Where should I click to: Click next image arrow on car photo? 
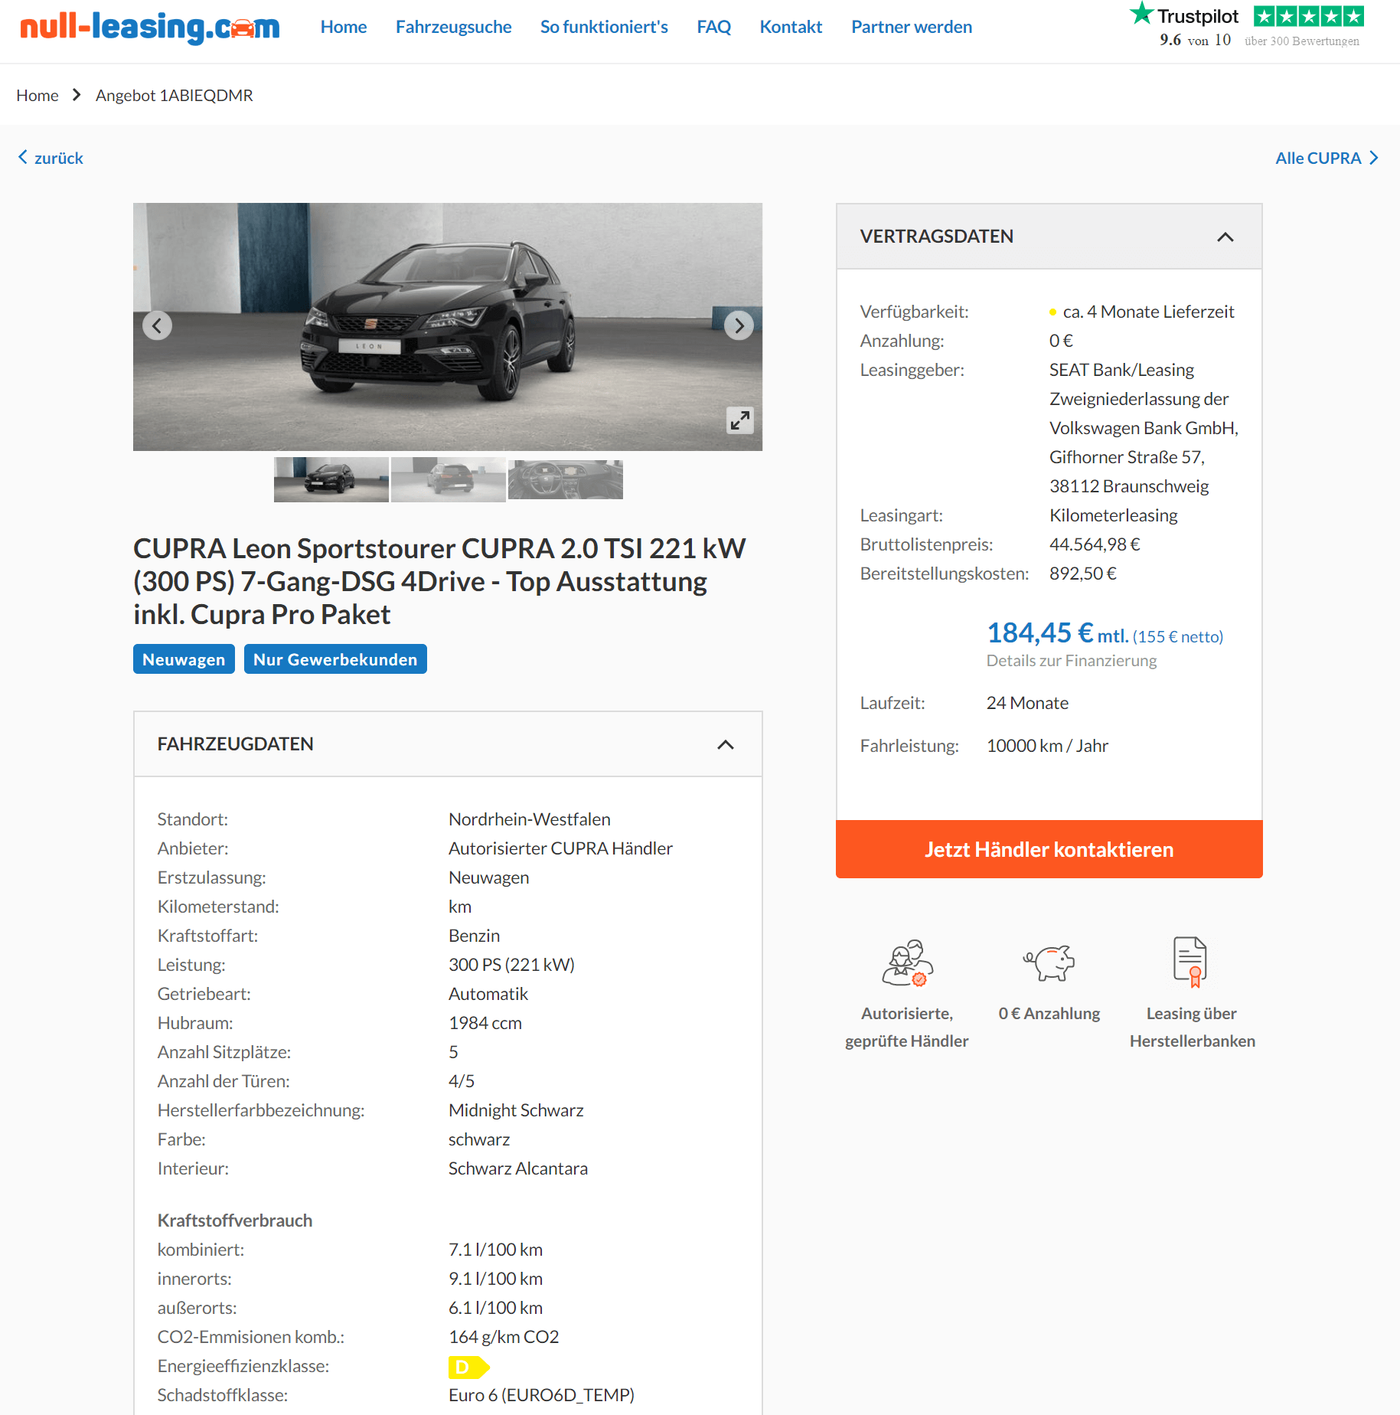click(x=739, y=325)
